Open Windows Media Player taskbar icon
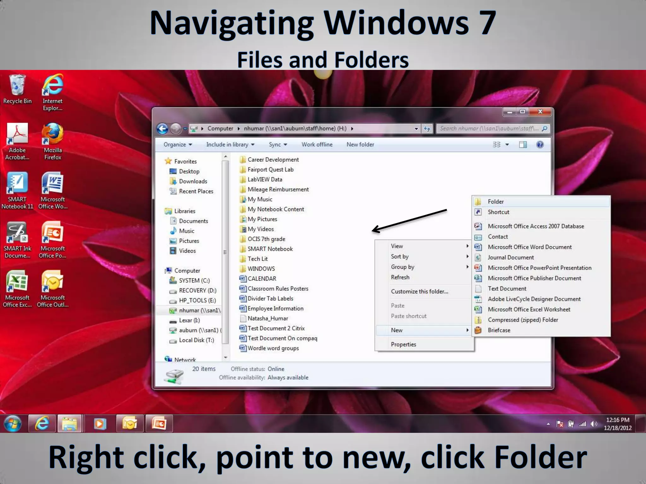The width and height of the screenshot is (646, 484). point(100,423)
